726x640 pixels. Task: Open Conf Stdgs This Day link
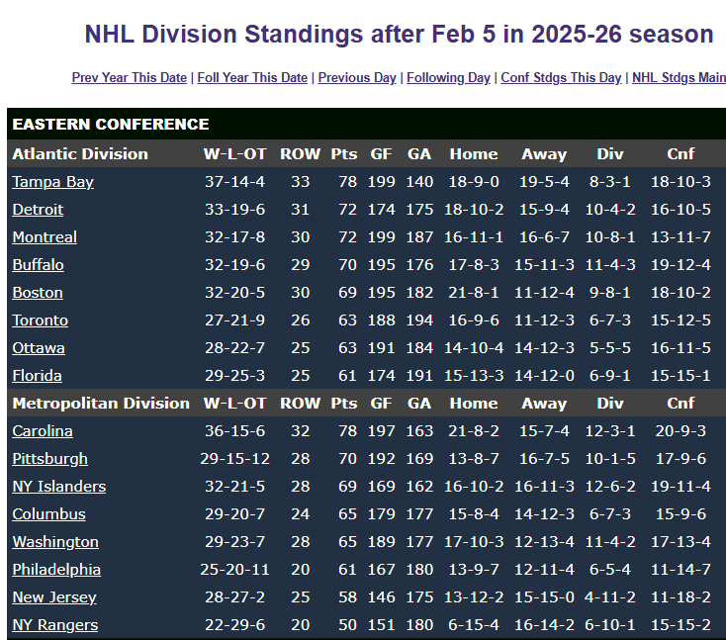(x=561, y=78)
